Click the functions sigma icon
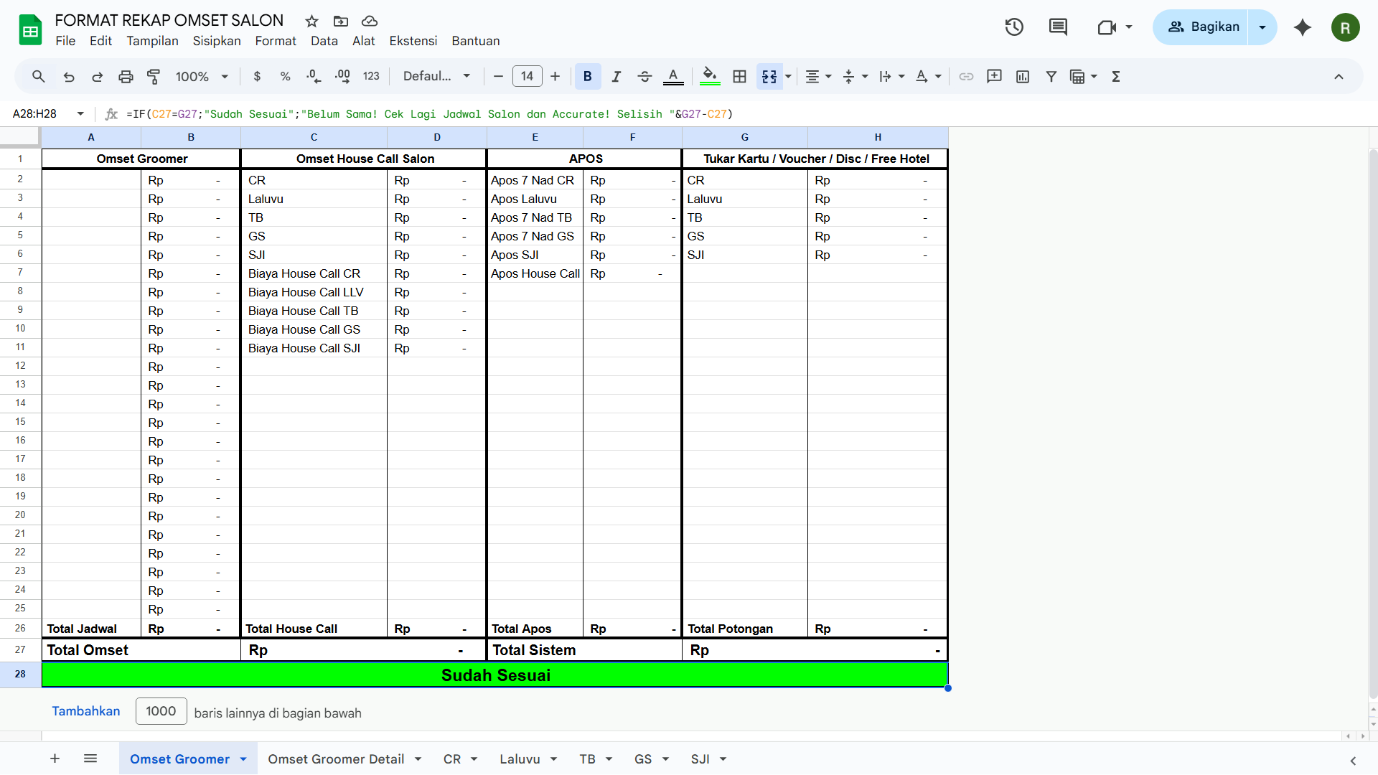This screenshot has width=1378, height=775. (1116, 77)
